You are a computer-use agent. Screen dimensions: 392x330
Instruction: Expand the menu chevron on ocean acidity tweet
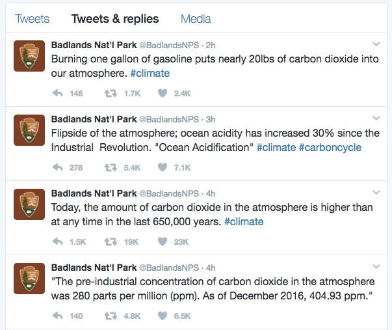376,118
